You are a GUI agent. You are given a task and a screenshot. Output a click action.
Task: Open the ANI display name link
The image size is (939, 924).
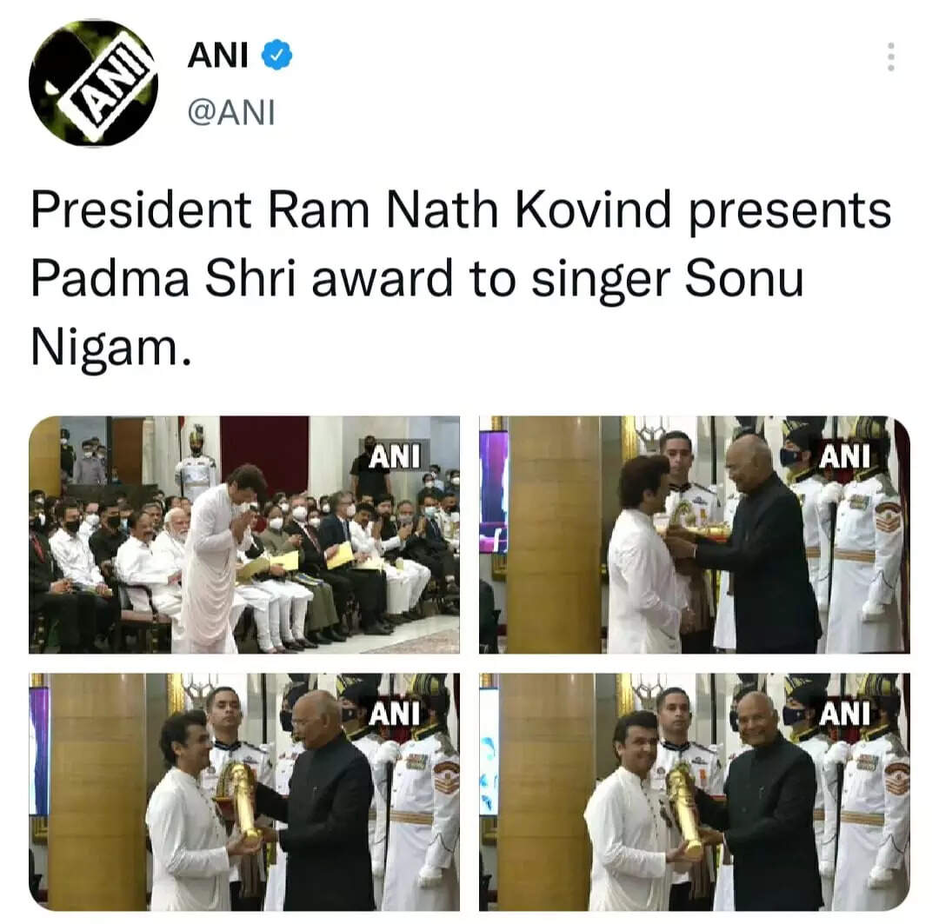coord(217,56)
